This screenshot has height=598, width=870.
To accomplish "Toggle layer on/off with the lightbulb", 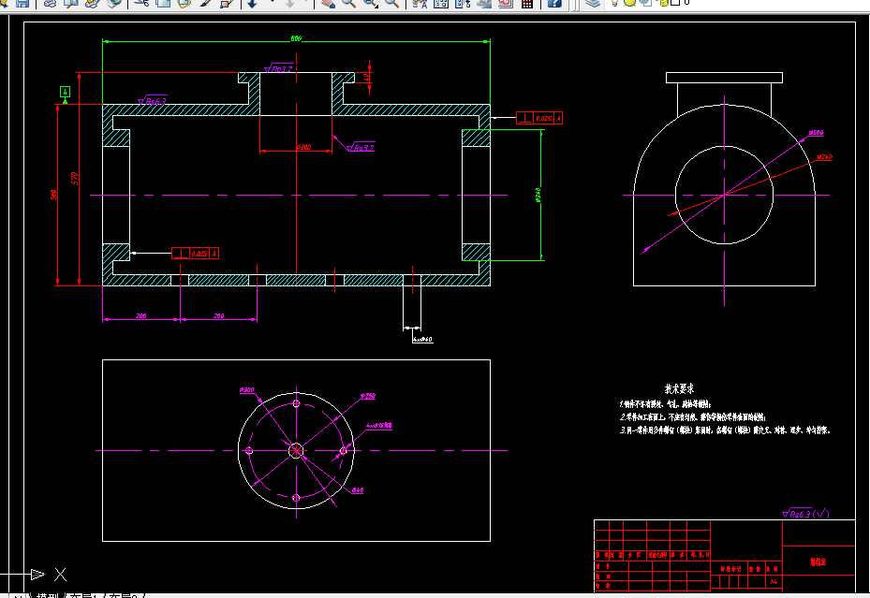I will (x=614, y=3).
